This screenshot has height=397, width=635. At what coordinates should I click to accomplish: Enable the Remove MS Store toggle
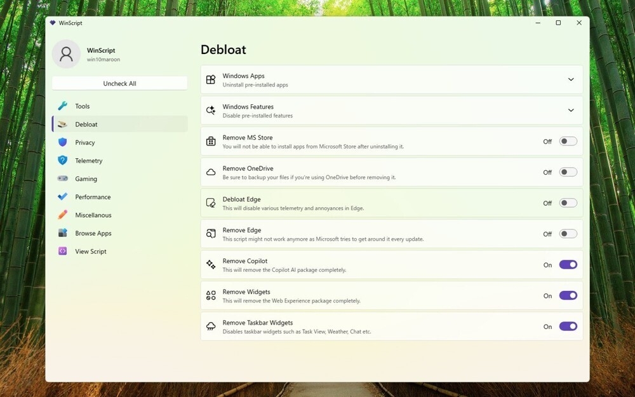tap(568, 142)
